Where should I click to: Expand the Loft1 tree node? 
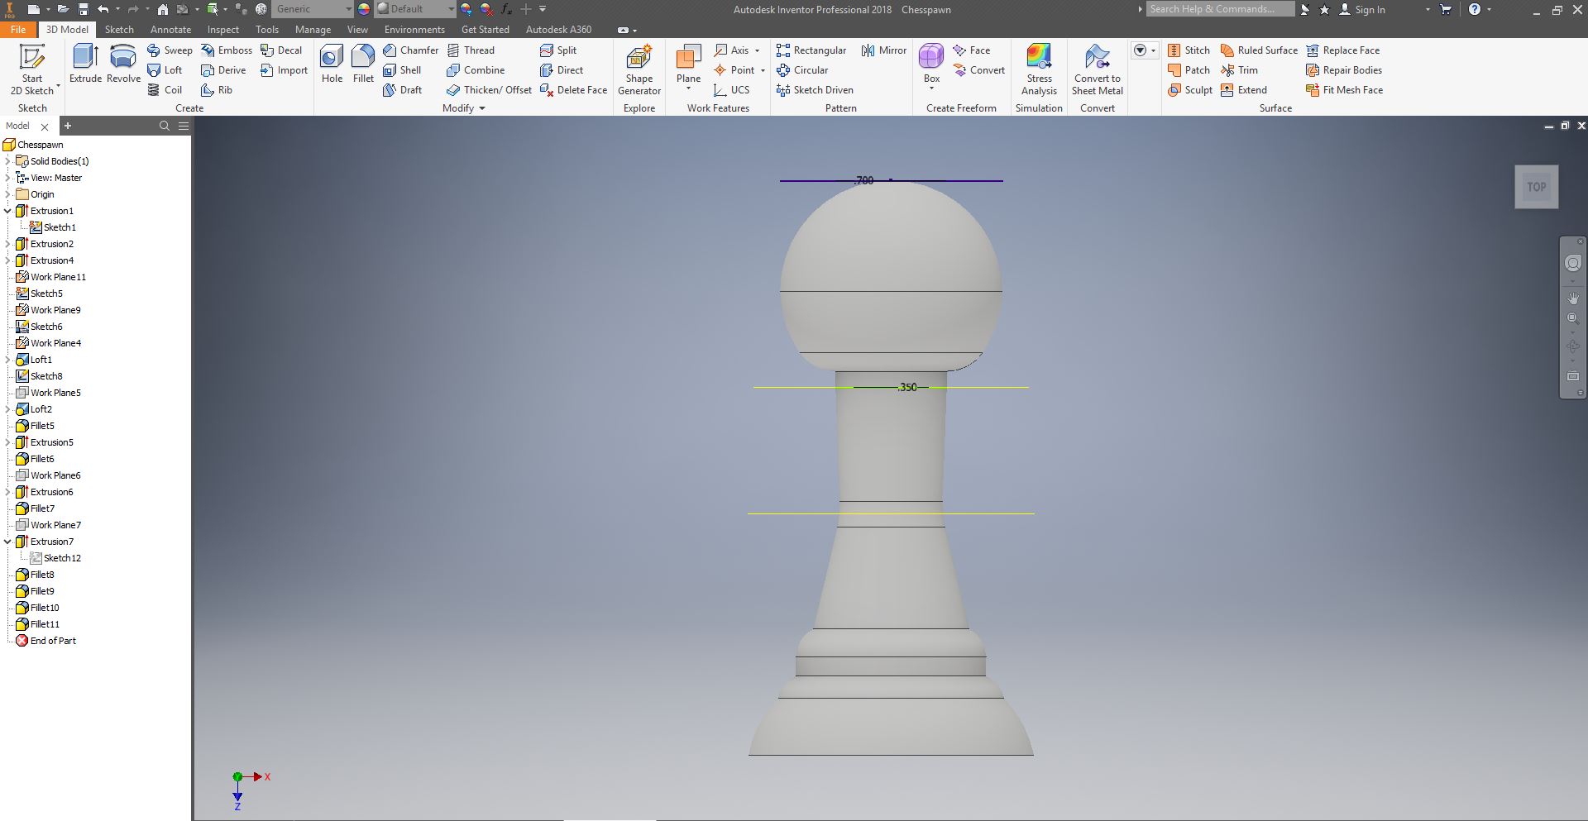tap(8, 360)
